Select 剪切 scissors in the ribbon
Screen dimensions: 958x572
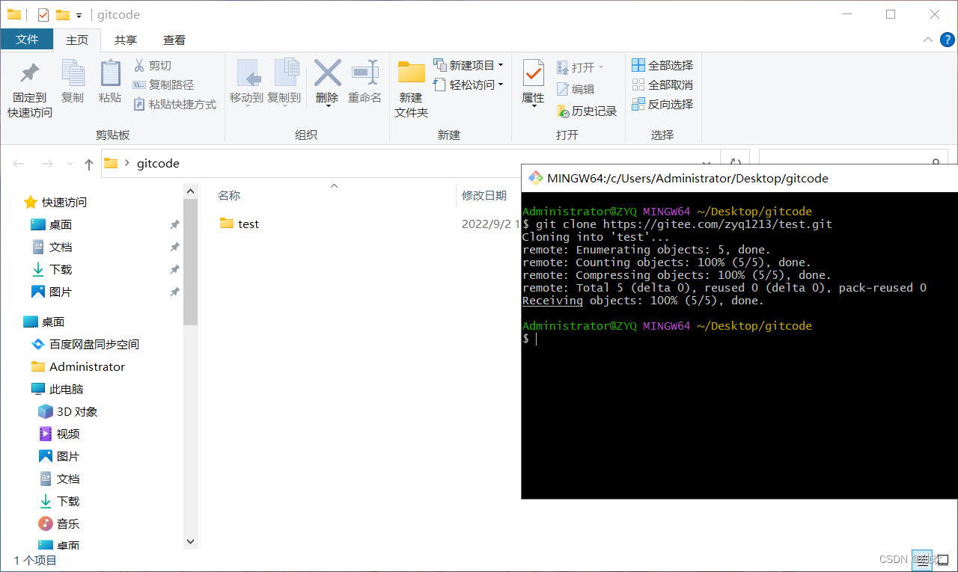[x=153, y=66]
